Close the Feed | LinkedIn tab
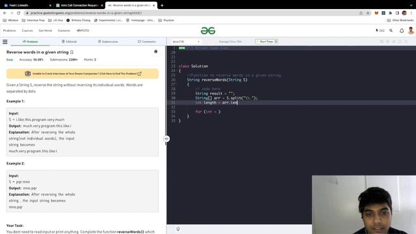 [50, 5]
